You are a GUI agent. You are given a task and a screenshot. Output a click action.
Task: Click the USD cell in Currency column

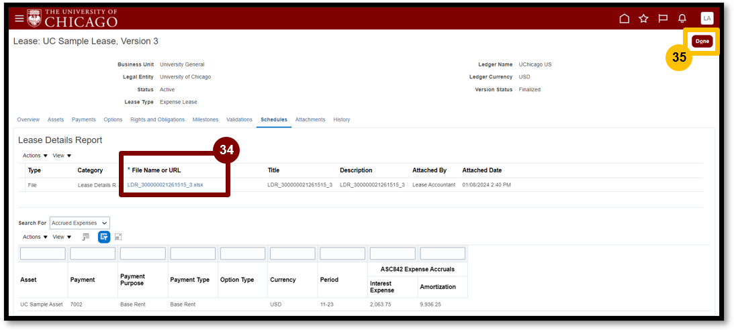pyautogui.click(x=276, y=305)
